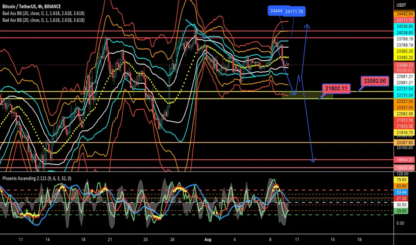Click the 0.00 indicator scale value
The height and width of the screenshot is (245, 416).
[x=400, y=223]
